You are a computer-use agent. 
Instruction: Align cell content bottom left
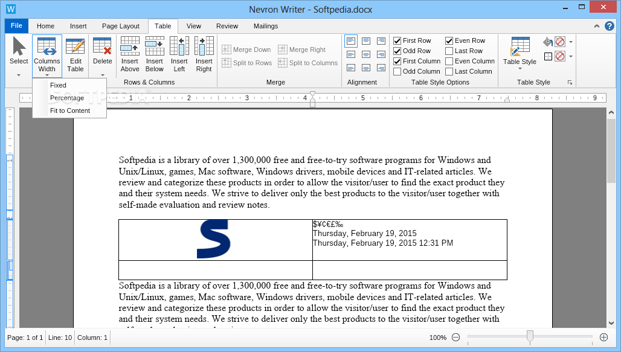351,68
